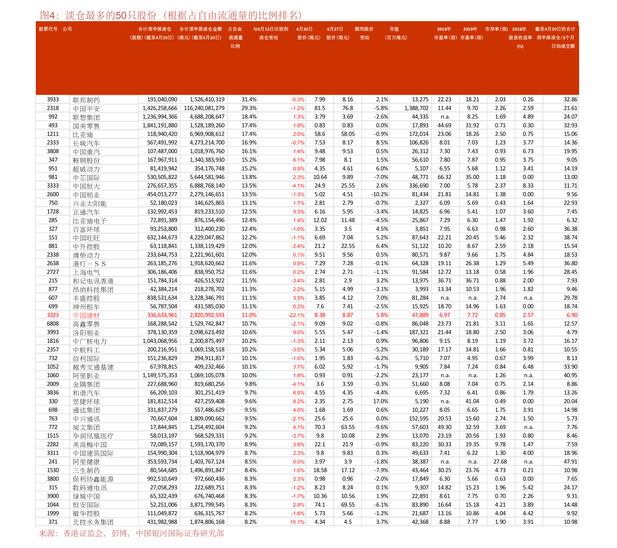The height and width of the screenshot is (548, 617).
Task: Select company 中芯国际
Action: pyautogui.click(x=86, y=177)
